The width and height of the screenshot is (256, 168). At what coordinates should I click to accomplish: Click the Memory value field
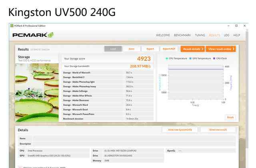click(x=133, y=161)
